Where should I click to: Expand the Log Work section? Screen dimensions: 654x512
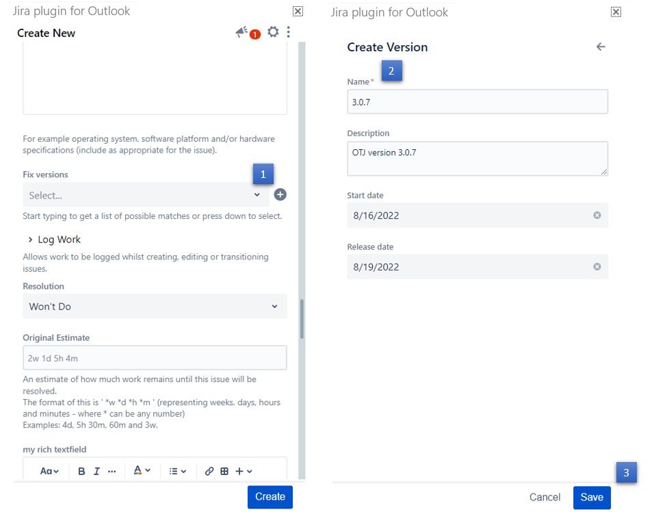tap(55, 240)
